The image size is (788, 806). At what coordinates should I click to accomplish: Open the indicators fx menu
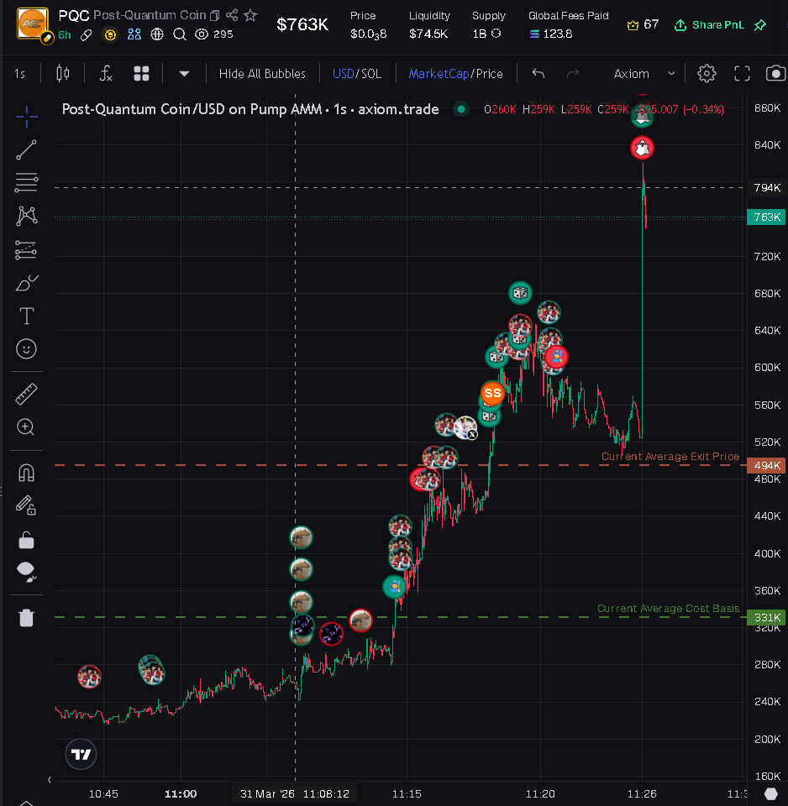[106, 74]
